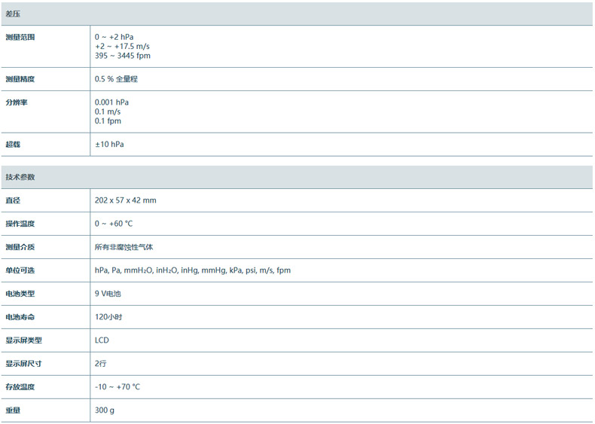Image resolution: width=595 pixels, height=424 pixels.
Task: Select the 测量范围 row label
Action: point(20,37)
